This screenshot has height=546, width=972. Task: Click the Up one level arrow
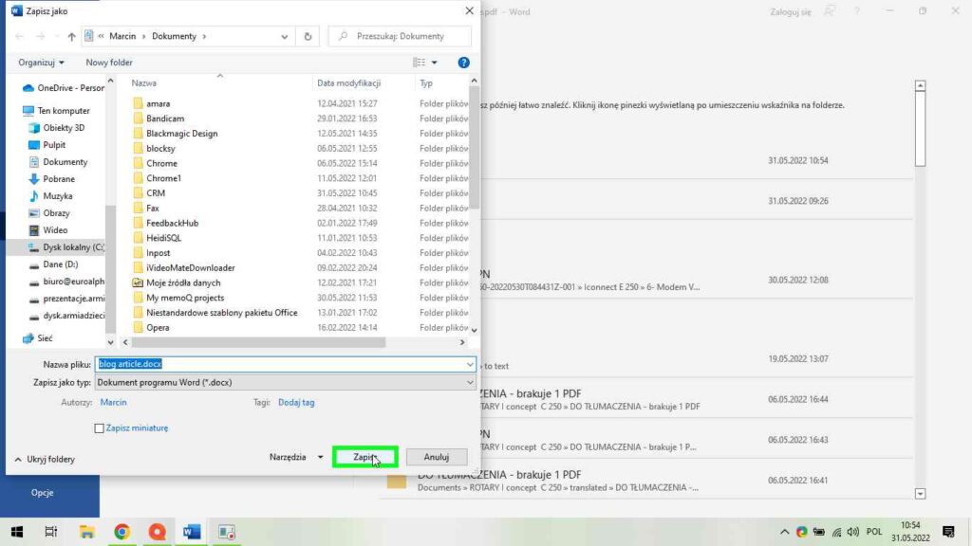72,36
